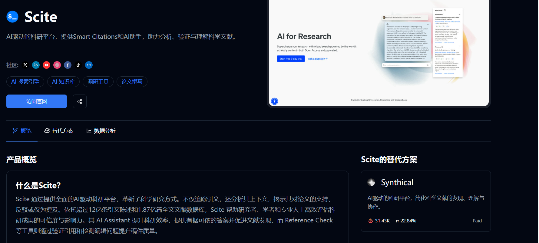Viewport: 539px width, 243px height.
Task: Switch to the 替代方案 tab
Action: [x=59, y=131]
